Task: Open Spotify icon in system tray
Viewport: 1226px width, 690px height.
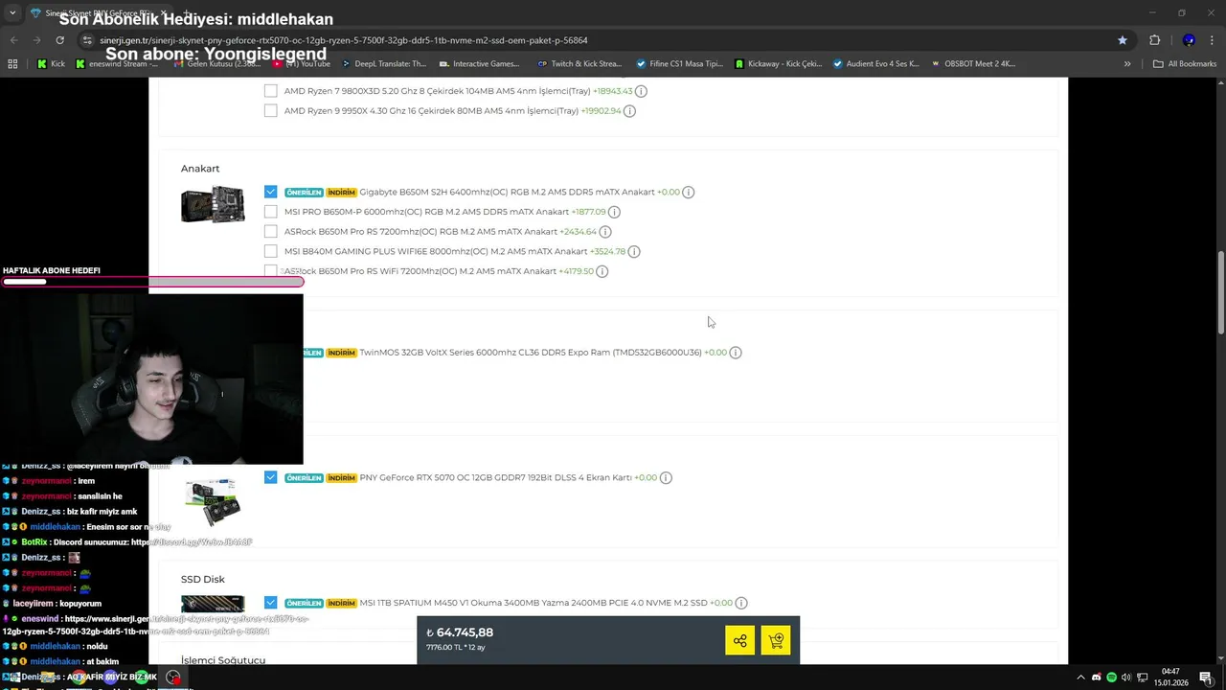Action: pos(1111,678)
